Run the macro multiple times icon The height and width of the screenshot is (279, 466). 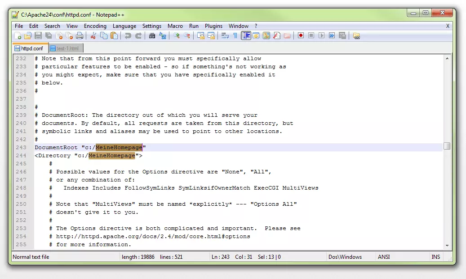click(x=332, y=35)
